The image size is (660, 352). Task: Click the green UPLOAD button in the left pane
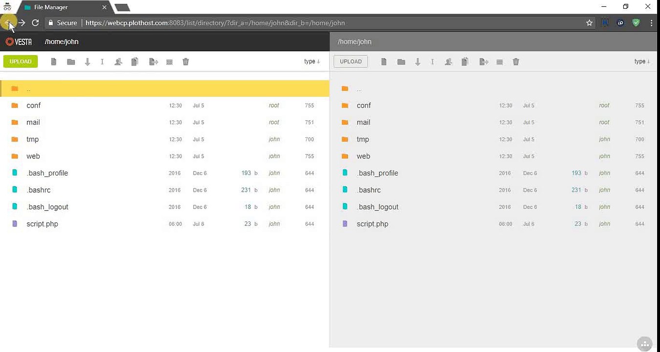[x=21, y=62]
